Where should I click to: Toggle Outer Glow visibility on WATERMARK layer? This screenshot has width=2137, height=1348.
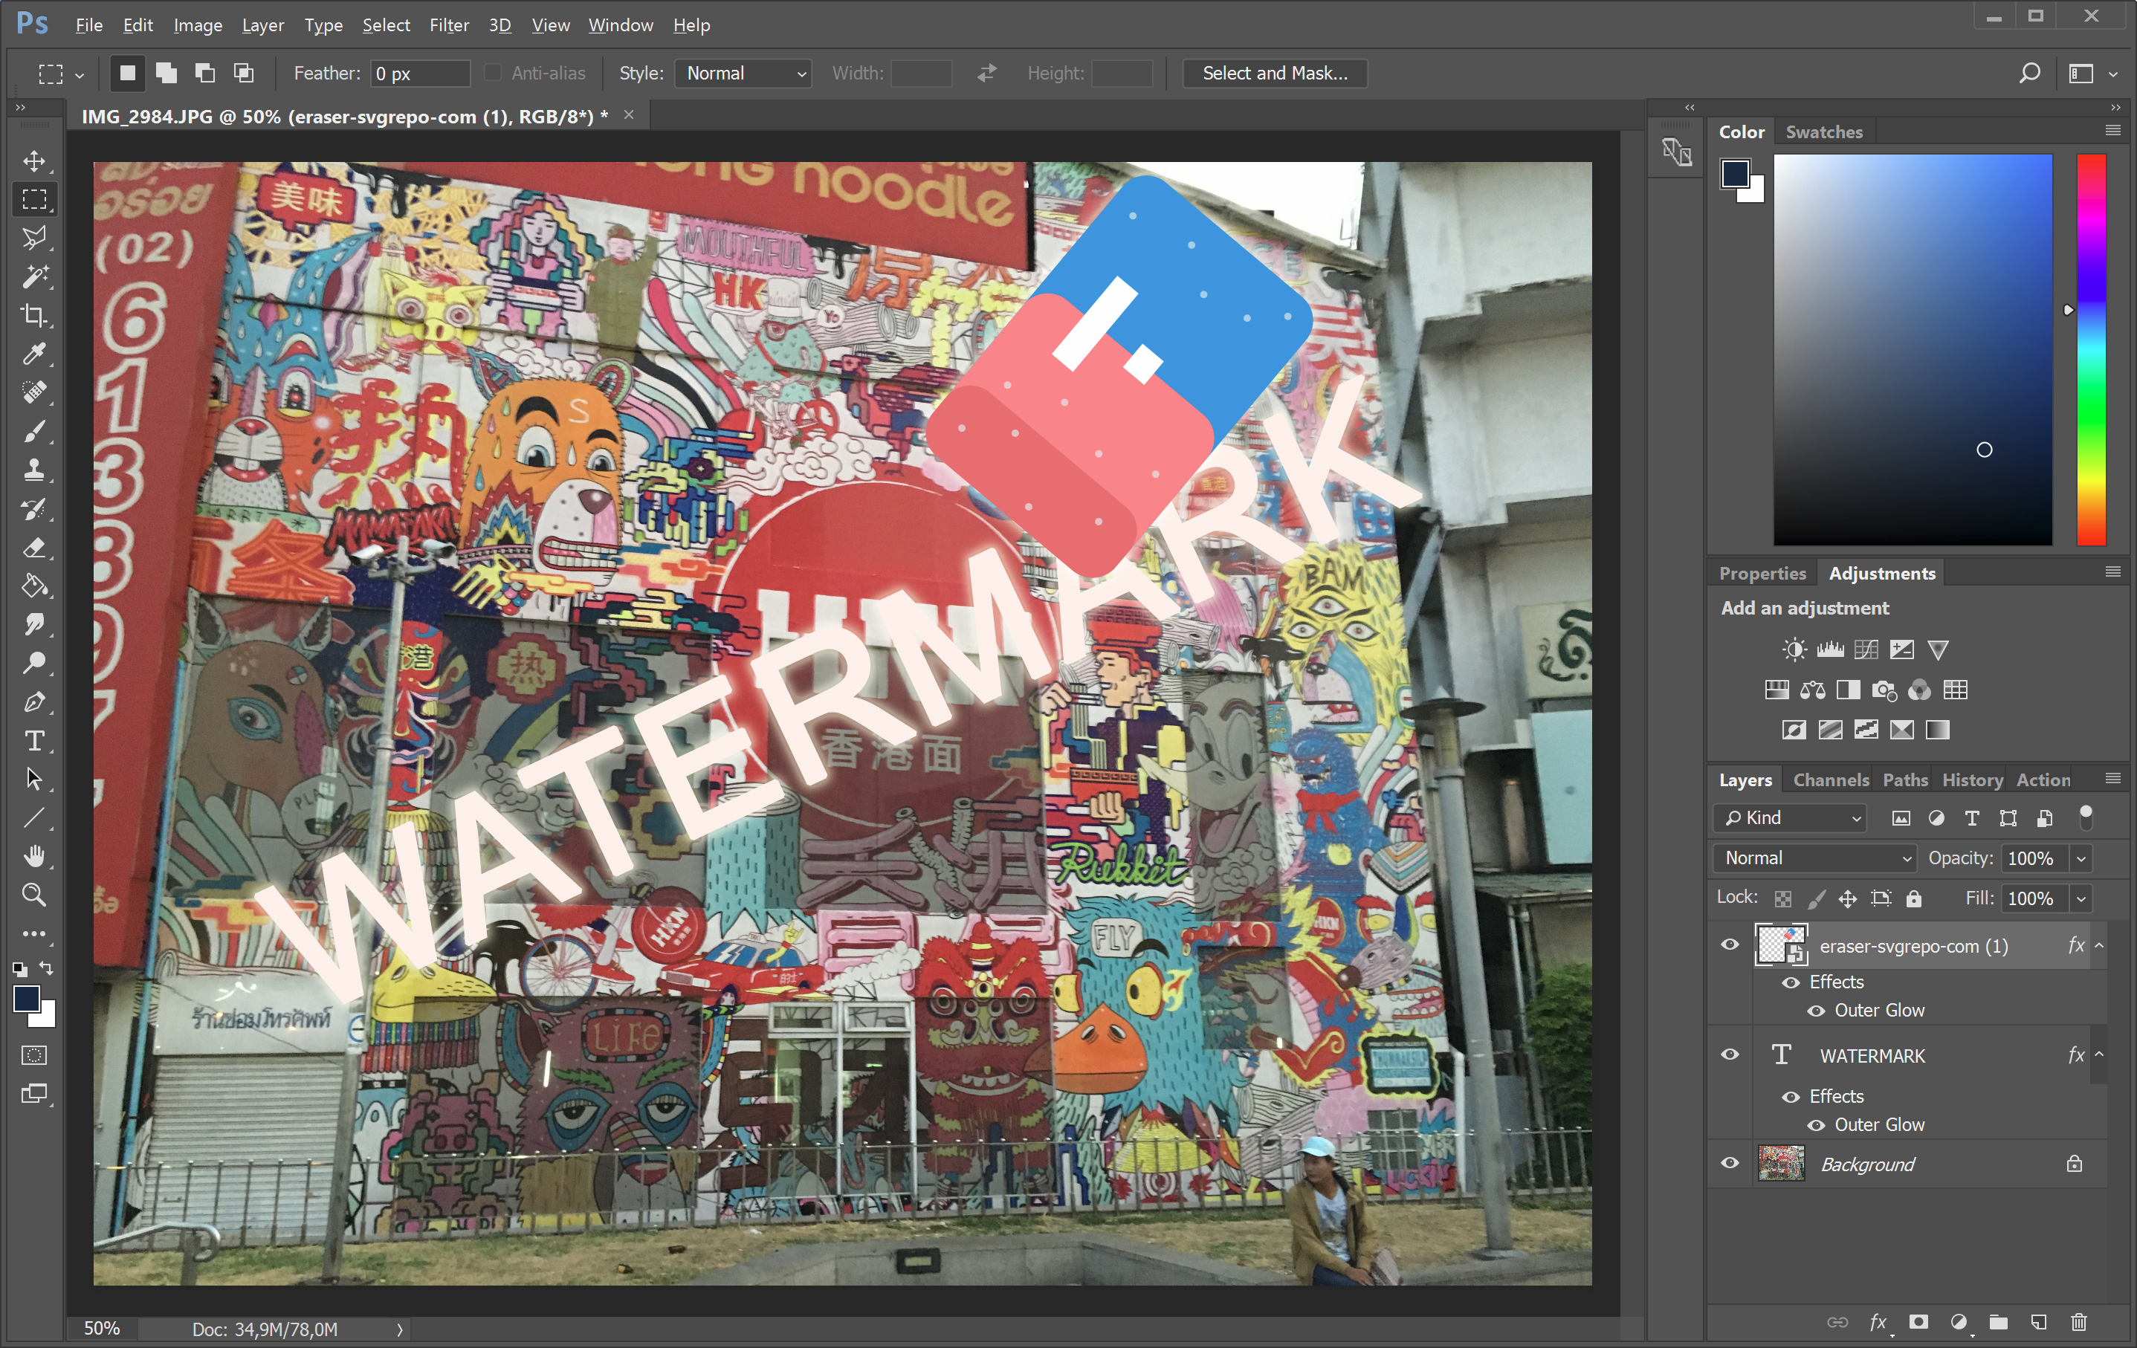1817,1125
